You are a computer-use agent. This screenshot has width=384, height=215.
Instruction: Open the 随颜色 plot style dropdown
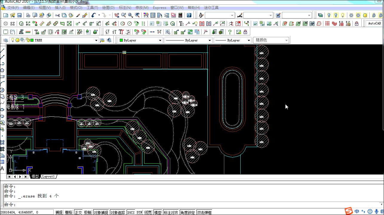tap(286, 40)
